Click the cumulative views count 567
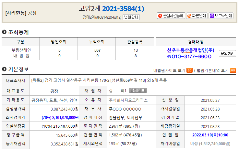The height and width of the screenshot is (149, 239). pos(97,50)
